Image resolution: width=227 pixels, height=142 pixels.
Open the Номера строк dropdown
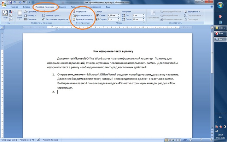coord(51,15)
